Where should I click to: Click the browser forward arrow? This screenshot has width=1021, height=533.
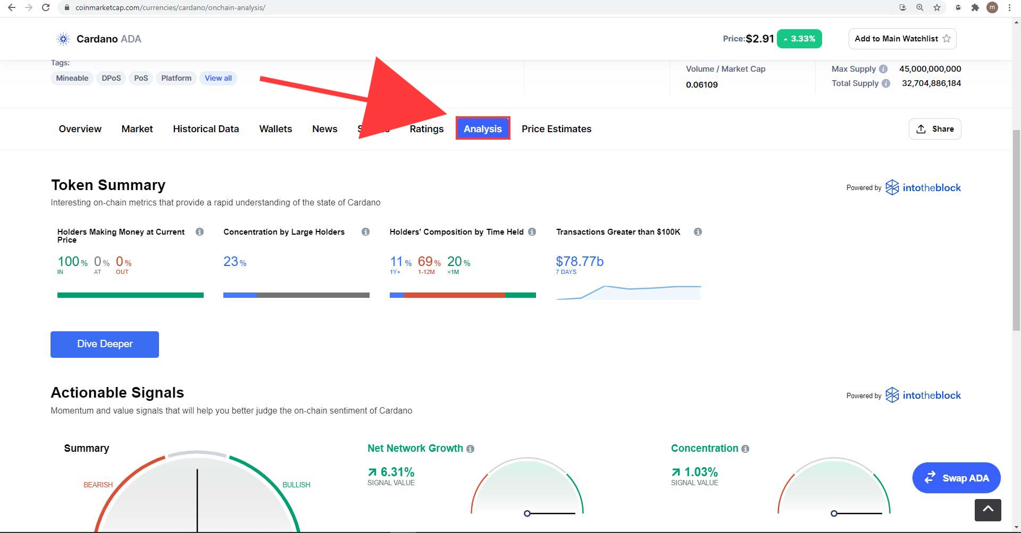[x=29, y=7]
